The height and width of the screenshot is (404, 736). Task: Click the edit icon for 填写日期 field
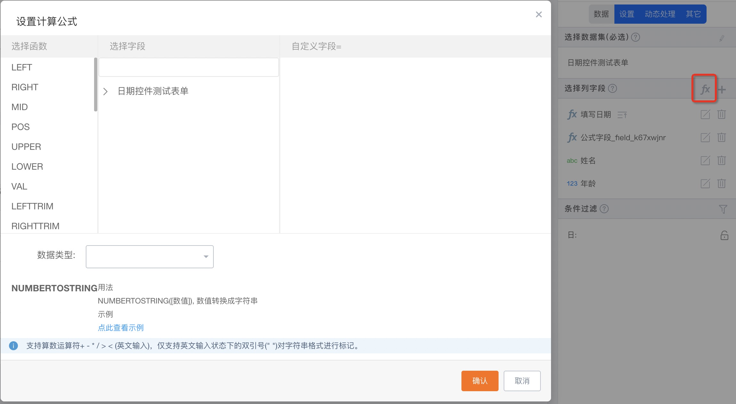[x=705, y=114]
